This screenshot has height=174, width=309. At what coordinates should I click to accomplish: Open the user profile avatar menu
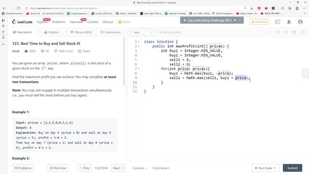coord(300,22)
